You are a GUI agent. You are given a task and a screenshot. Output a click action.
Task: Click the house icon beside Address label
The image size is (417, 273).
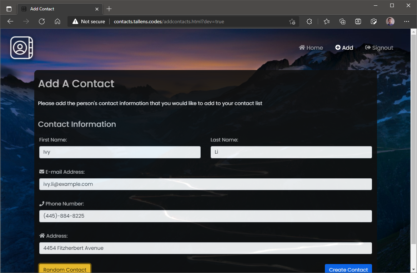click(41, 235)
